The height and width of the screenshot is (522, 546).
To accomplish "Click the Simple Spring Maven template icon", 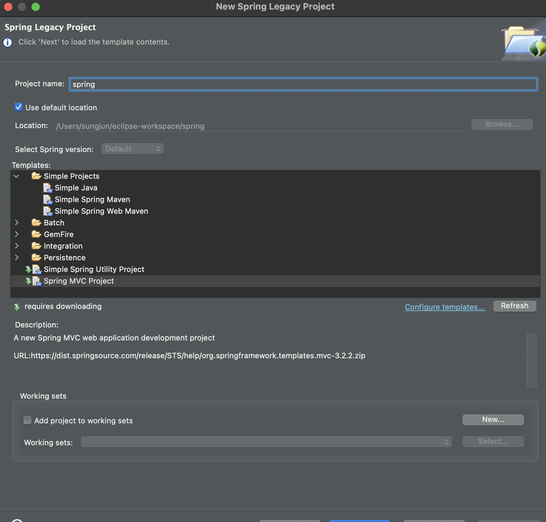I will click(x=48, y=199).
